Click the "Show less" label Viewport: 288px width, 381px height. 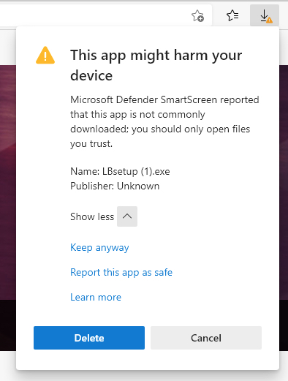(x=92, y=216)
